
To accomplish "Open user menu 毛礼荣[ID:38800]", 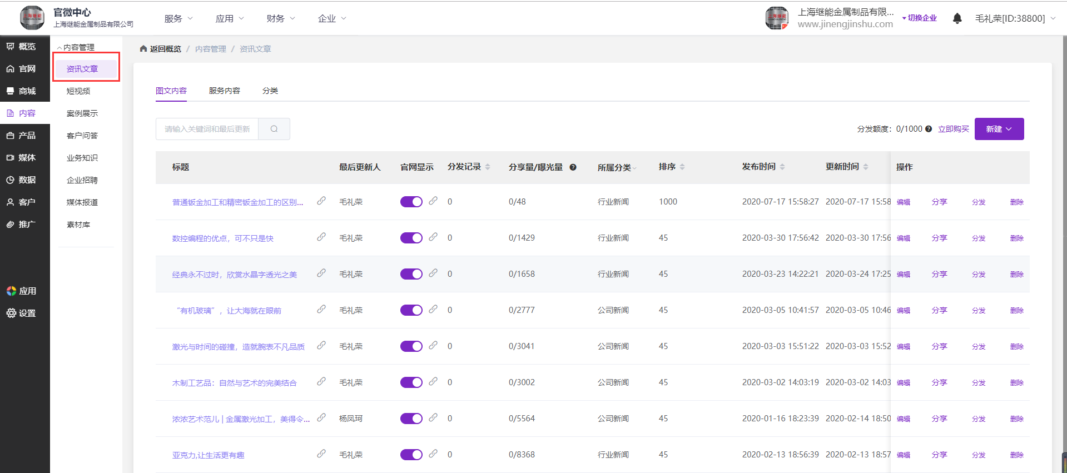I will [1015, 18].
